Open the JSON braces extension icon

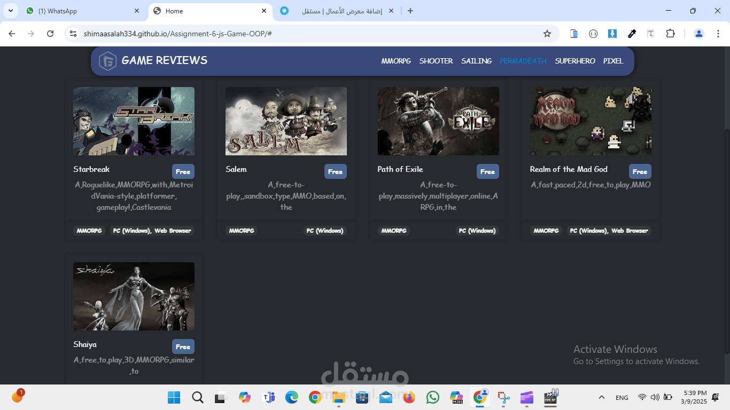[593, 34]
